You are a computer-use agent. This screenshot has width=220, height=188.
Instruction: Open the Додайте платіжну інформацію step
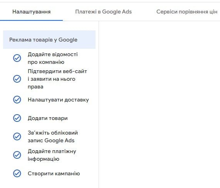tap(52, 155)
